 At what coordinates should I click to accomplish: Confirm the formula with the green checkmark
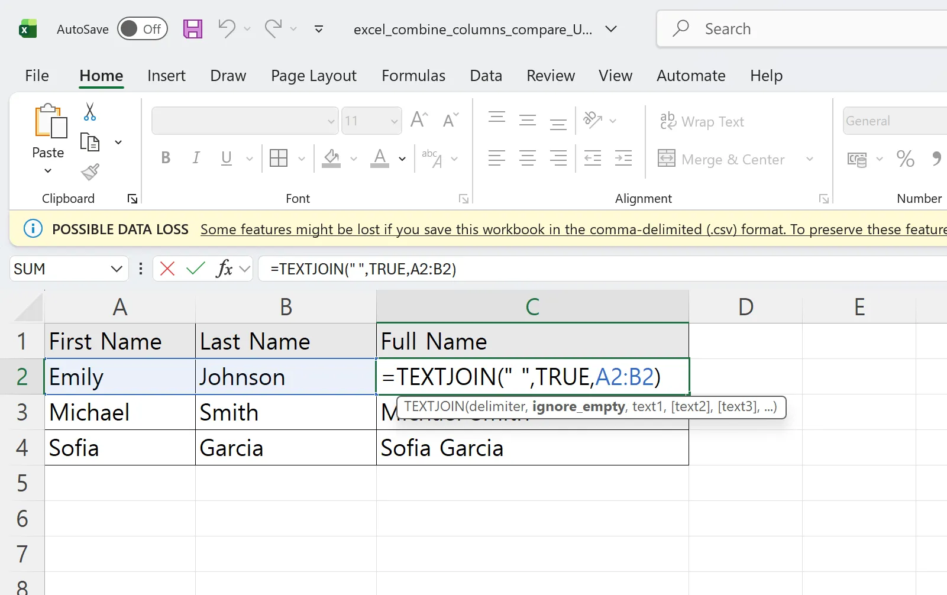click(195, 269)
